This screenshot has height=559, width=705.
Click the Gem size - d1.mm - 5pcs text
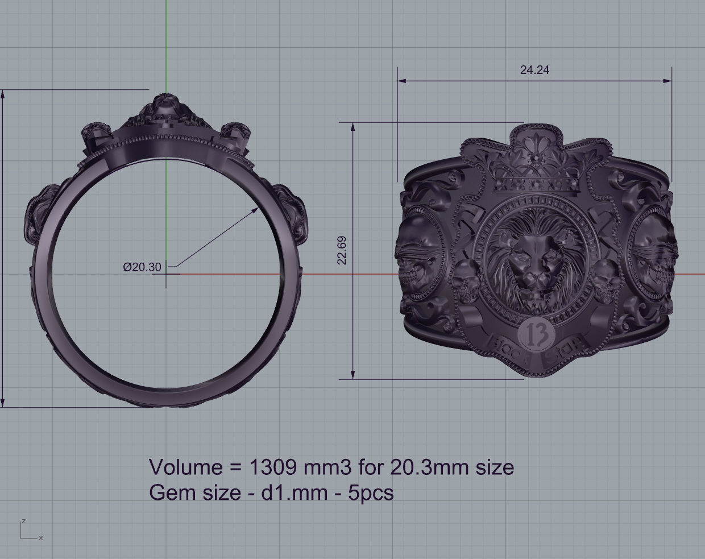(271, 492)
